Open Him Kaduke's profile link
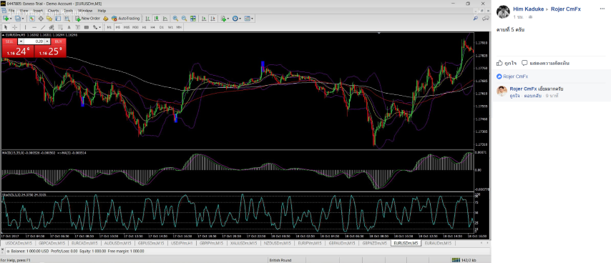The width and height of the screenshot is (611, 263). click(x=529, y=9)
